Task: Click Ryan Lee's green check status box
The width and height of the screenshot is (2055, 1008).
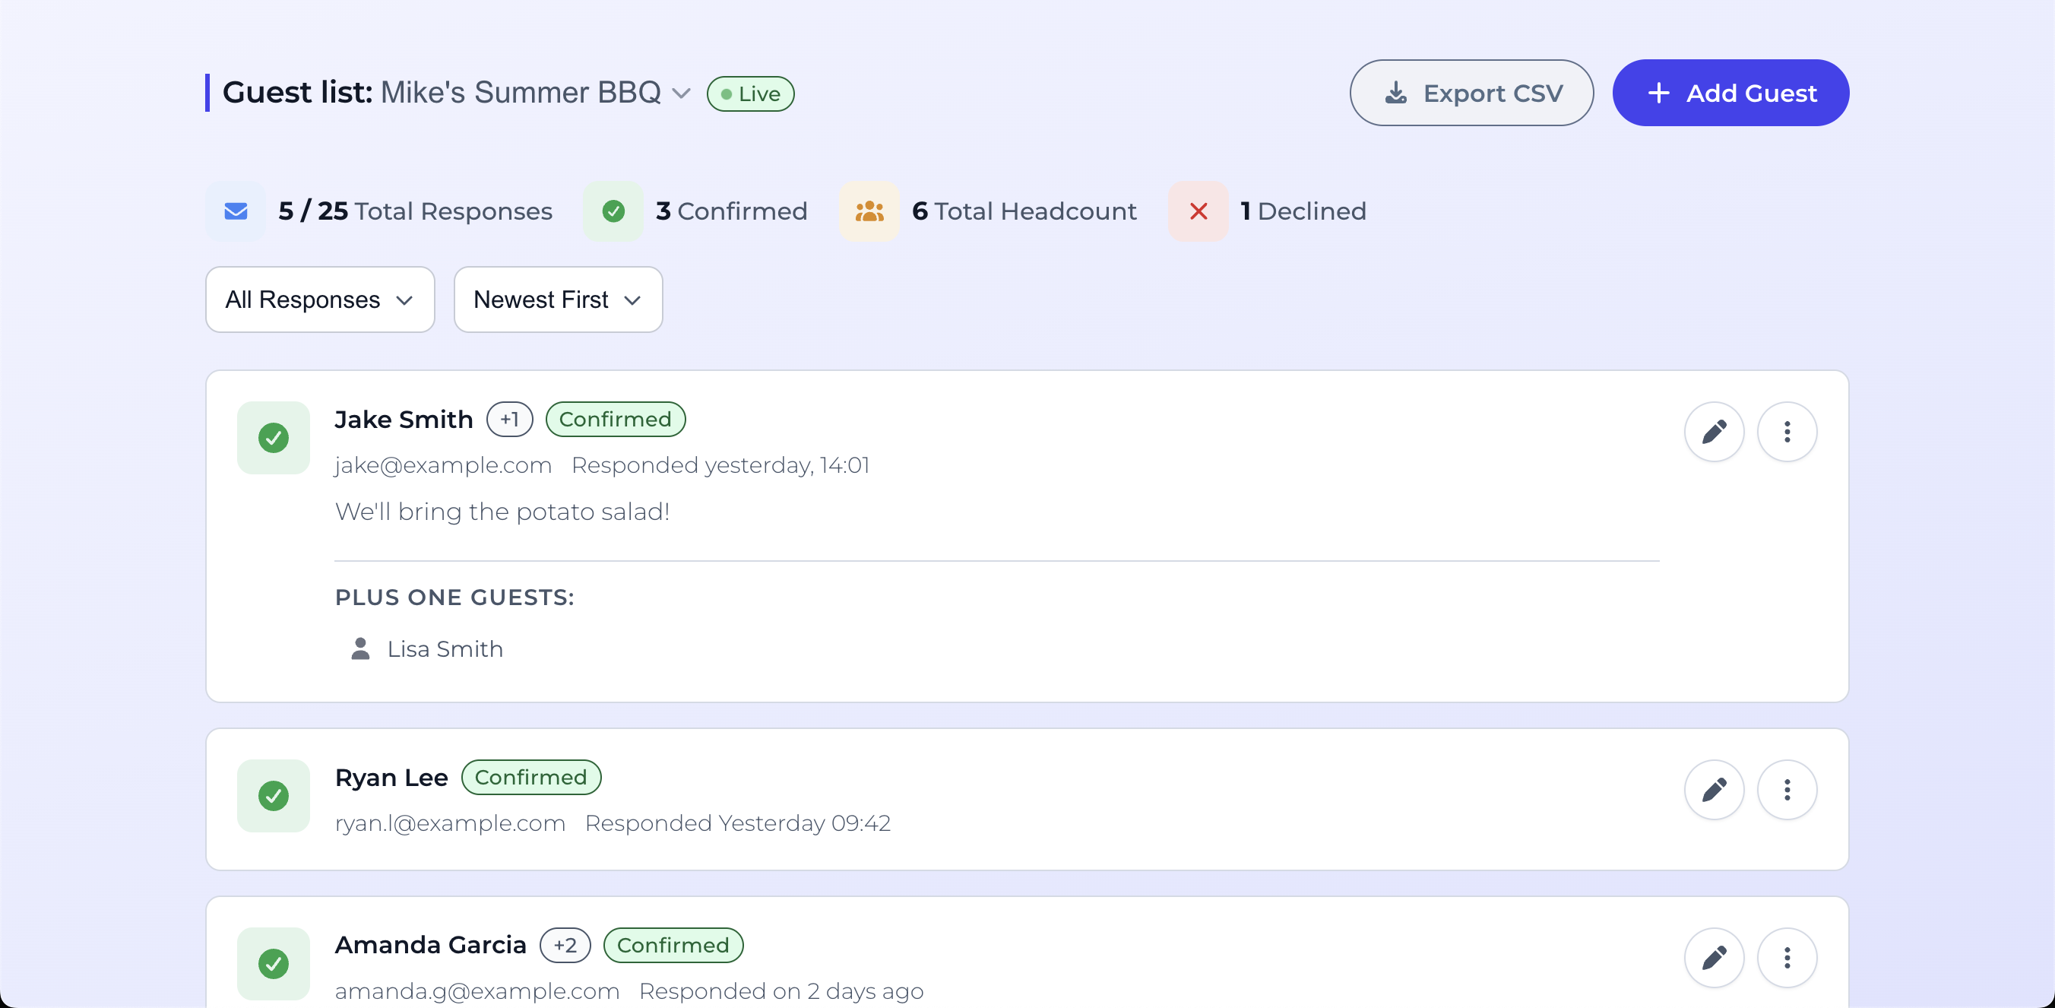Action: (274, 796)
